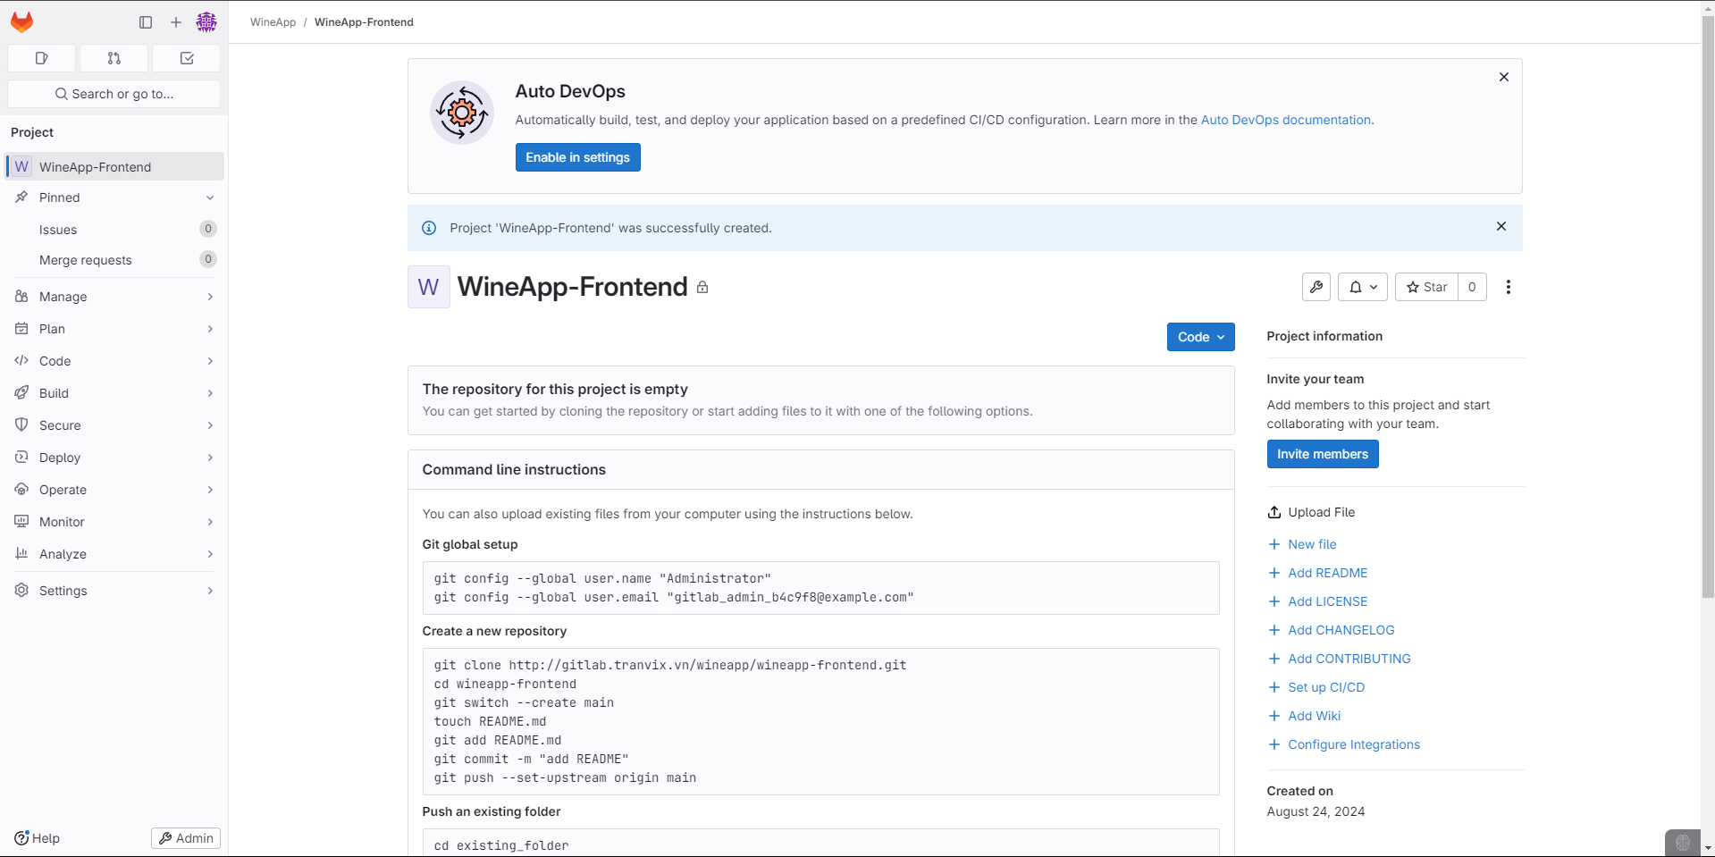1715x857 pixels.
Task: Click the wrench admin icon beside title
Action: pyautogui.click(x=1316, y=287)
